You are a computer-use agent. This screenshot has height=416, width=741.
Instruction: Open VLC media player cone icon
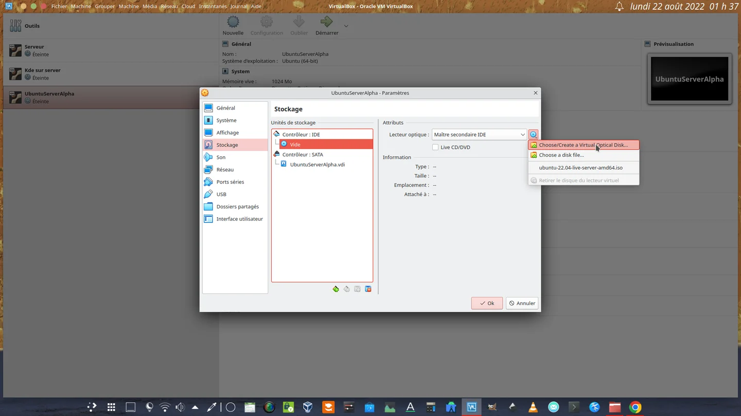click(533, 407)
